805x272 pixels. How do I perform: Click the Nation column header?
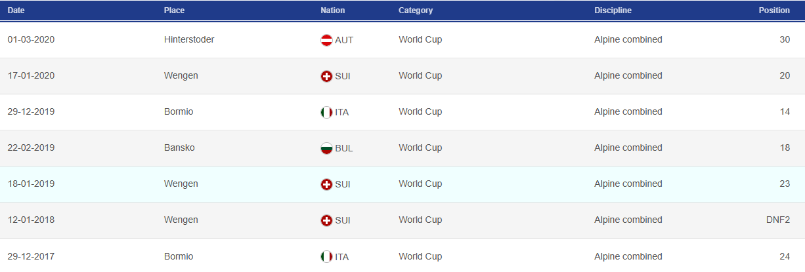coord(333,10)
